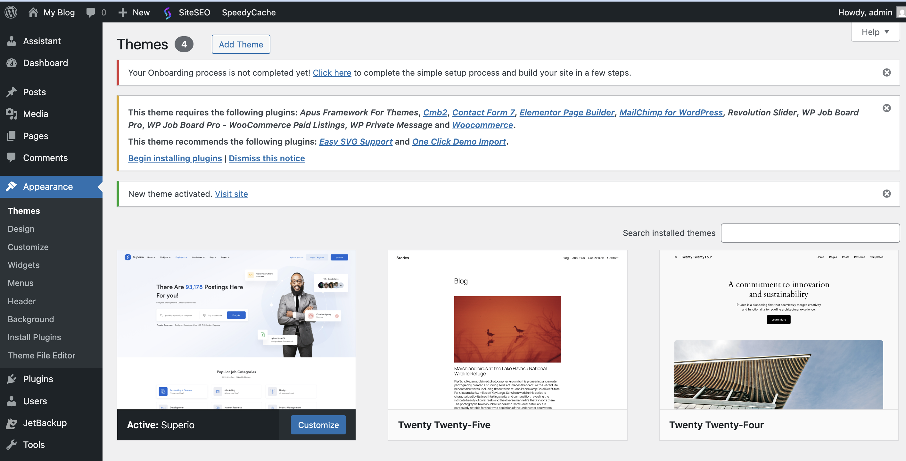Open the New content menu
Image resolution: width=906 pixels, height=461 pixels.
coord(134,12)
